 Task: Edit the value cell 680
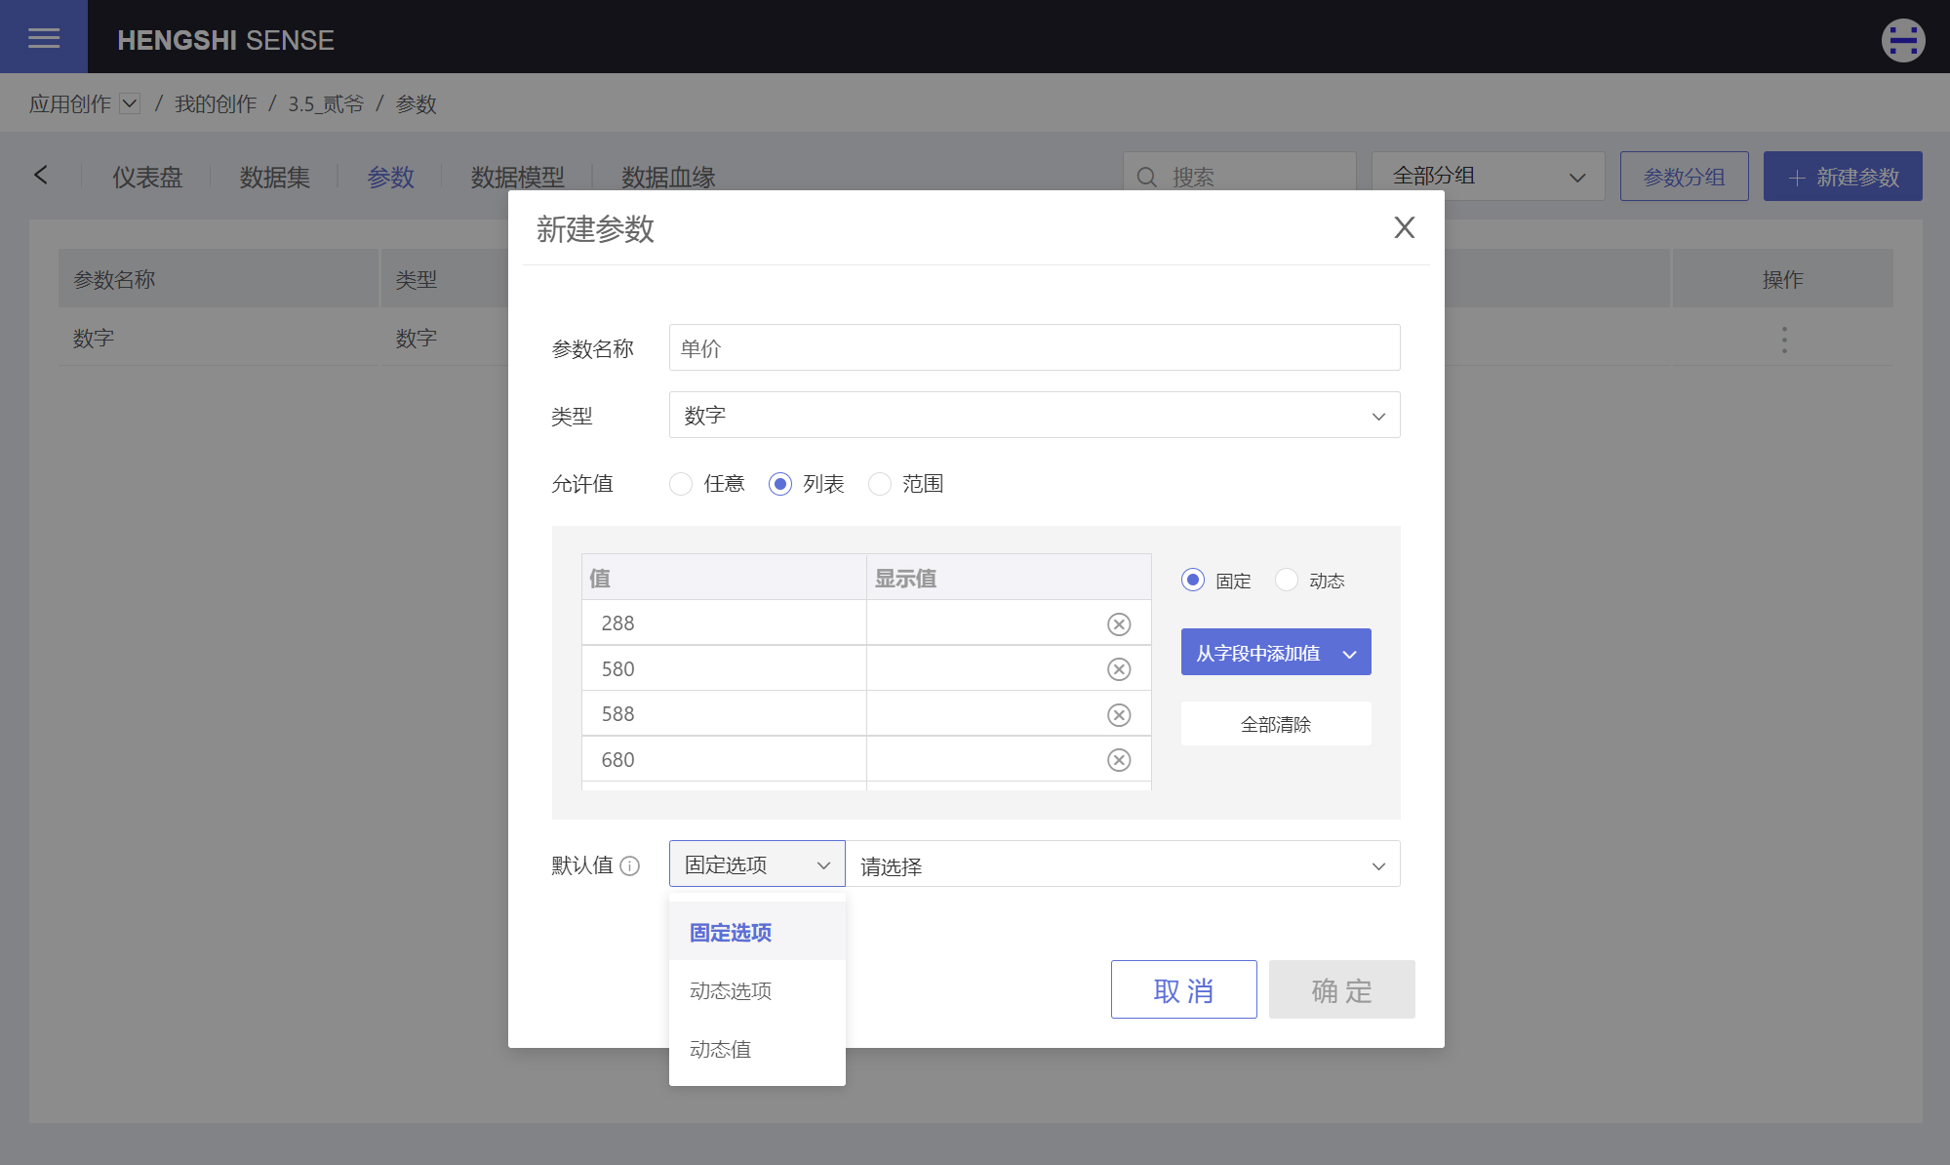(x=724, y=759)
